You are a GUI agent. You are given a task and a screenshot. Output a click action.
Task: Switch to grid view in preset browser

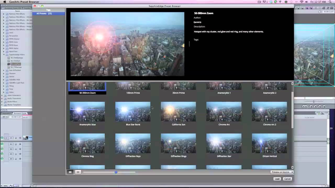tap(70, 172)
